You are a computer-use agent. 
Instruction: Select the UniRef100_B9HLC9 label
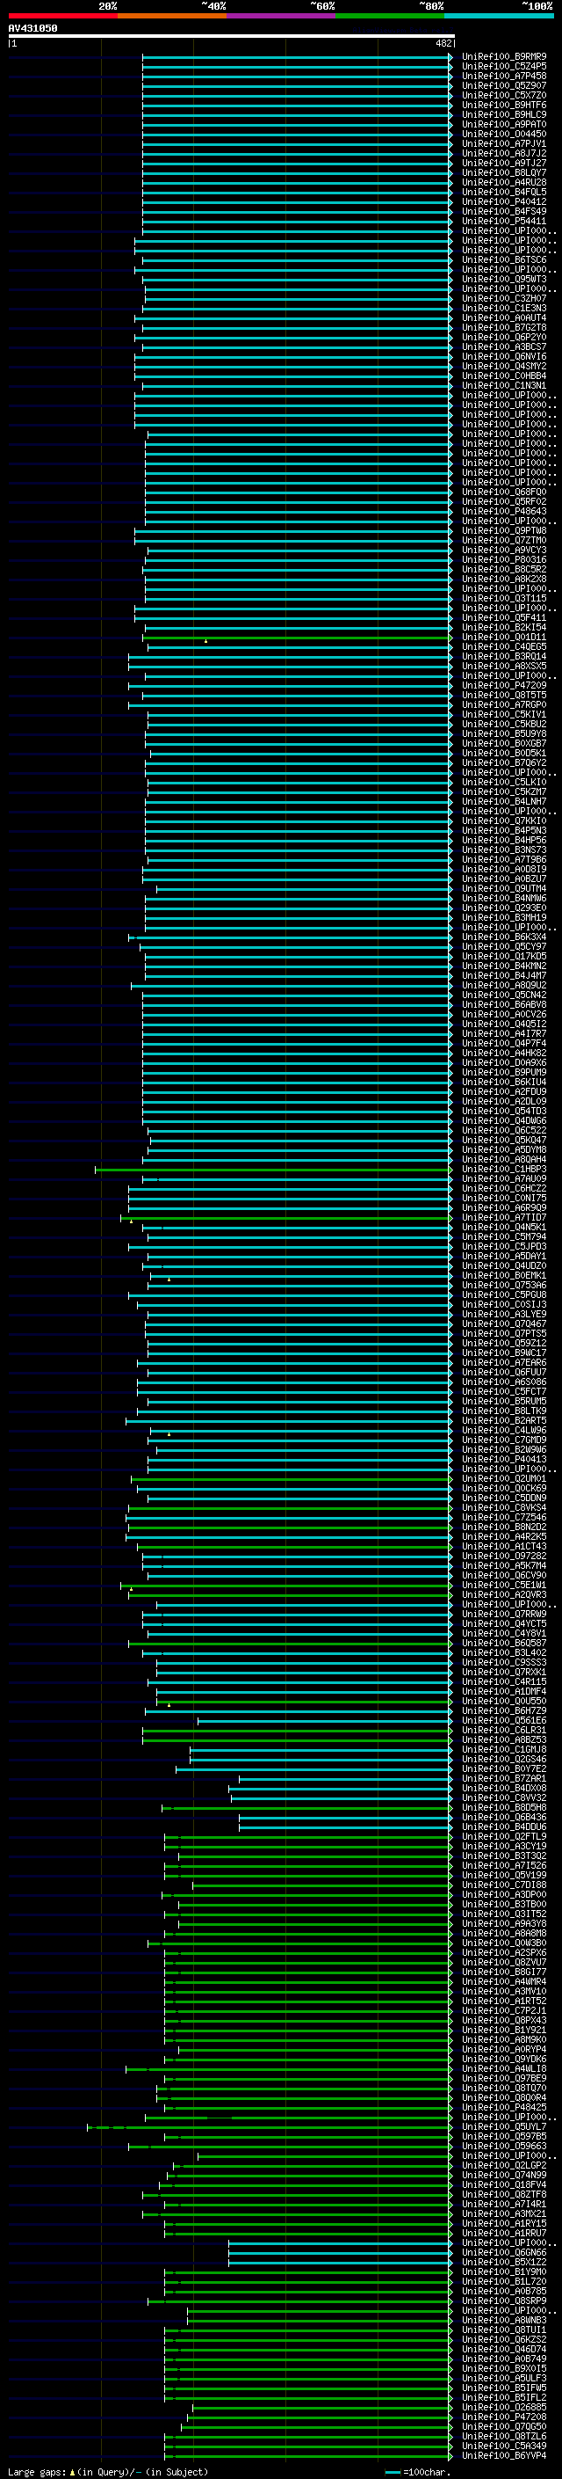504,114
